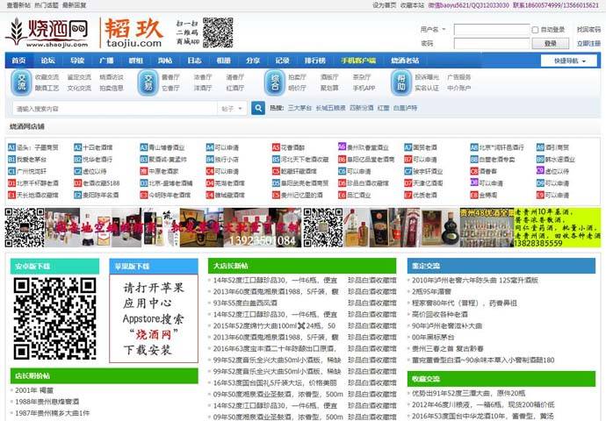Image resolution: width=606 pixels, height=421 pixels.
Task: Click the green 收藏交流 section header
Action: click(x=501, y=379)
